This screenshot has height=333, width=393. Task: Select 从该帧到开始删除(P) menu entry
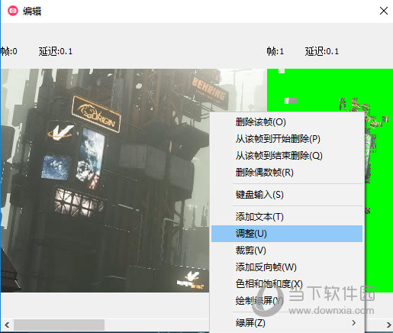point(287,139)
